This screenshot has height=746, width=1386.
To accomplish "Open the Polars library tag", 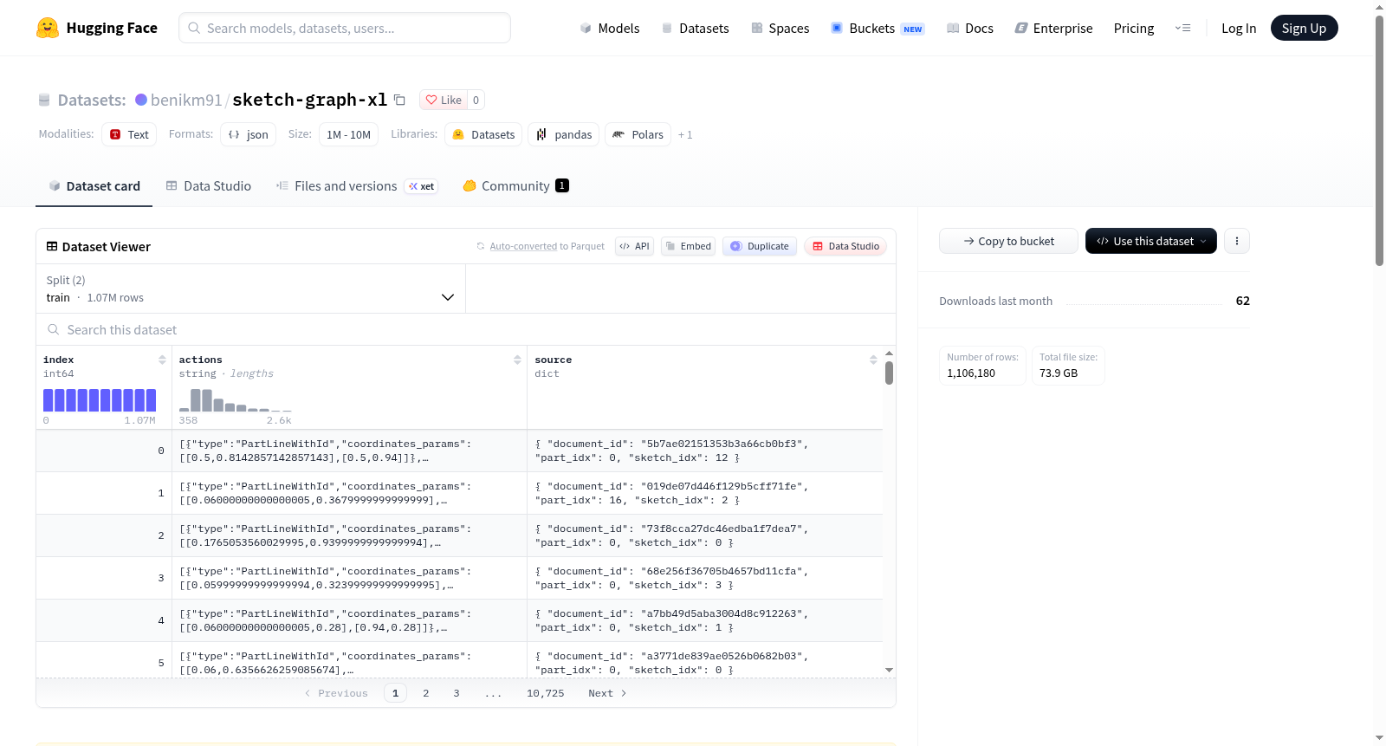I will (638, 134).
